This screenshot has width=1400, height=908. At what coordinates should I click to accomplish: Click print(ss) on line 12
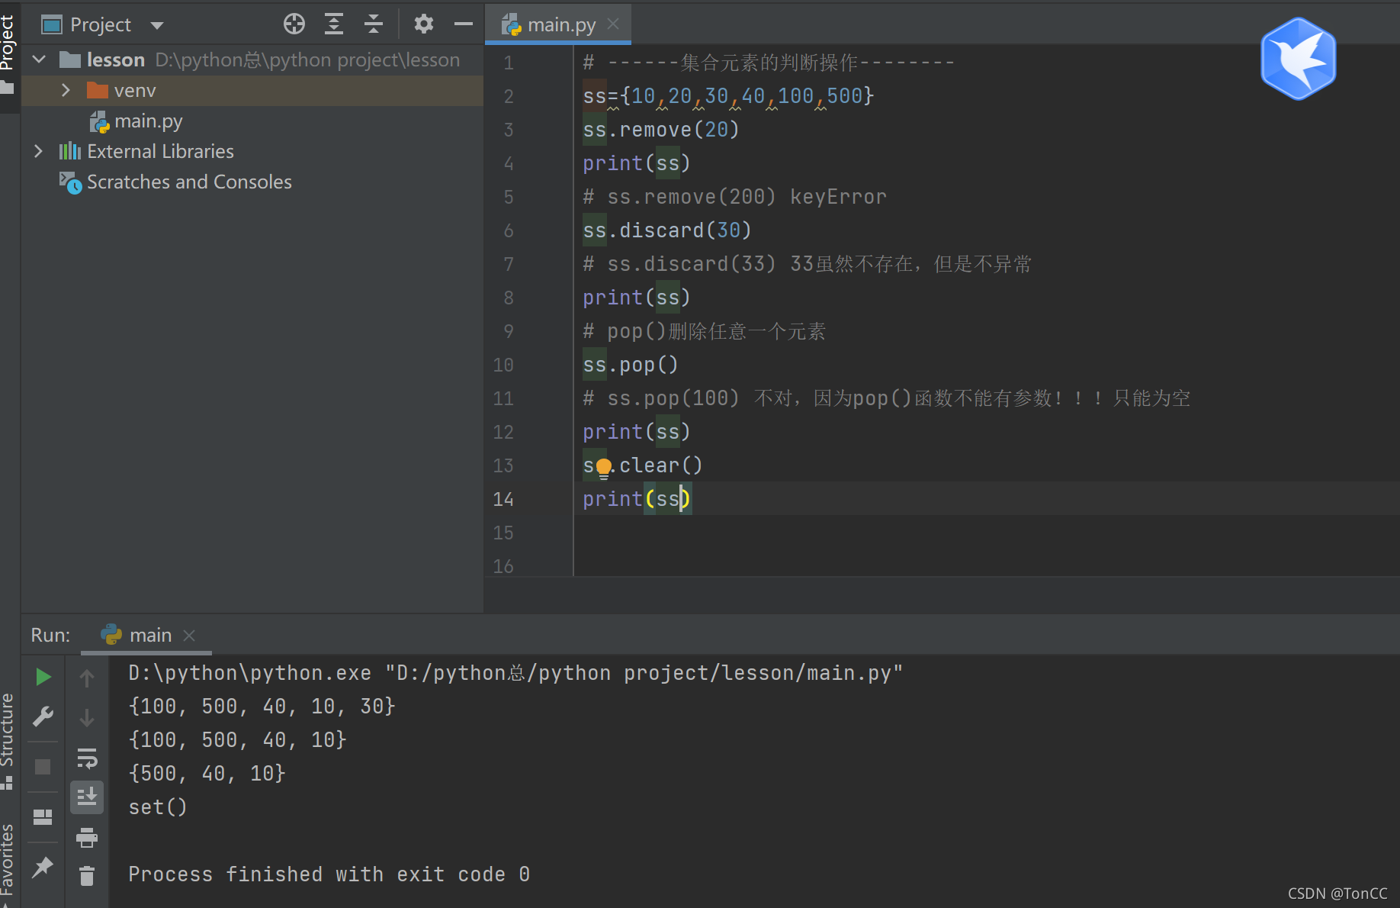pos(637,432)
